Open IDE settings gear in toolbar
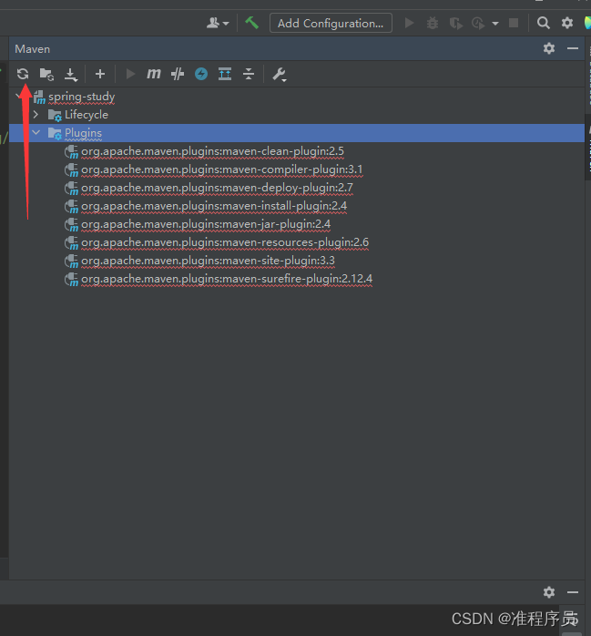 click(x=567, y=23)
